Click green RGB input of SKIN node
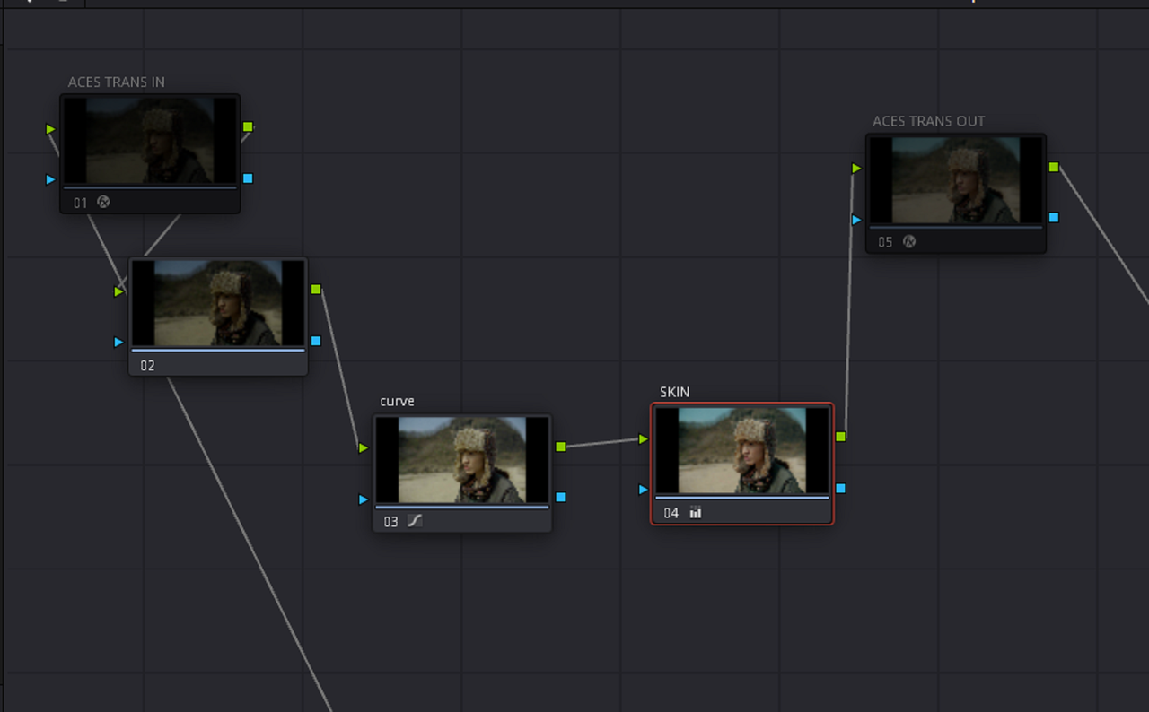 point(644,439)
